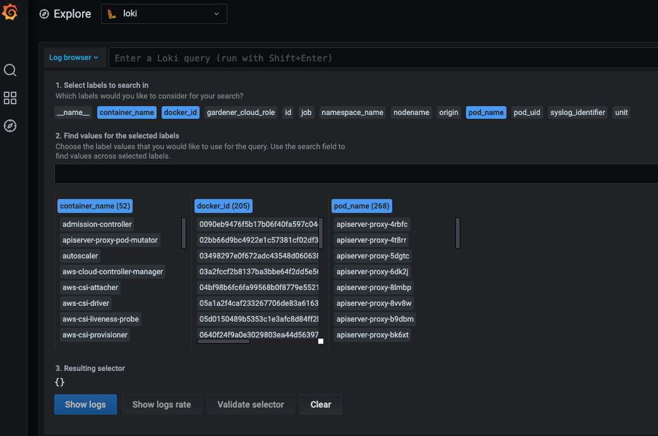Toggle the container_name label off
This screenshot has width=658, height=436.
[126, 112]
